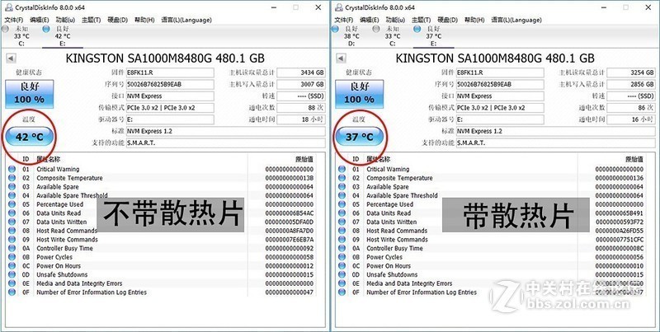Screen dimensions: 660x332
Task: Click NVM Express interface field in right window
Action: pyautogui.click(x=500, y=96)
